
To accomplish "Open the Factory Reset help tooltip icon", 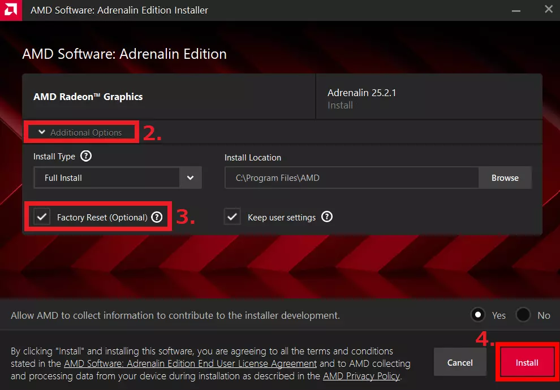I will (157, 217).
